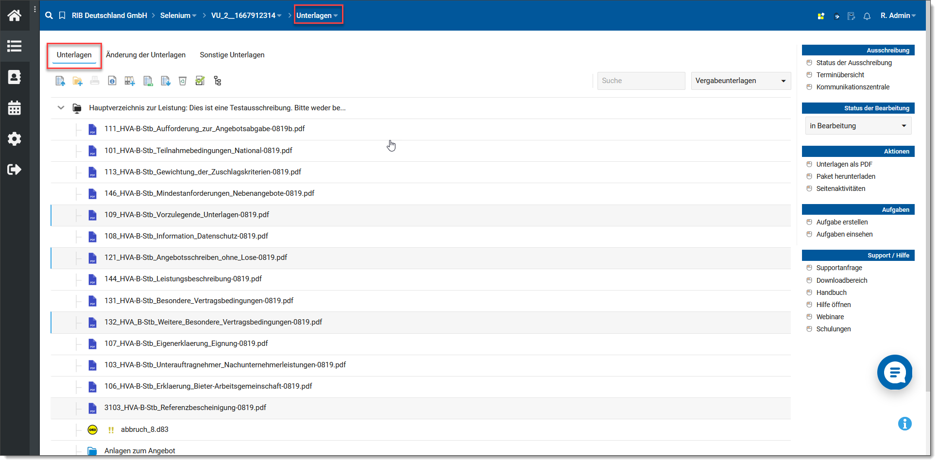Image resolution: width=938 pixels, height=463 pixels.
Task: Open the Vergabeunterlagen dropdown
Action: coord(740,81)
